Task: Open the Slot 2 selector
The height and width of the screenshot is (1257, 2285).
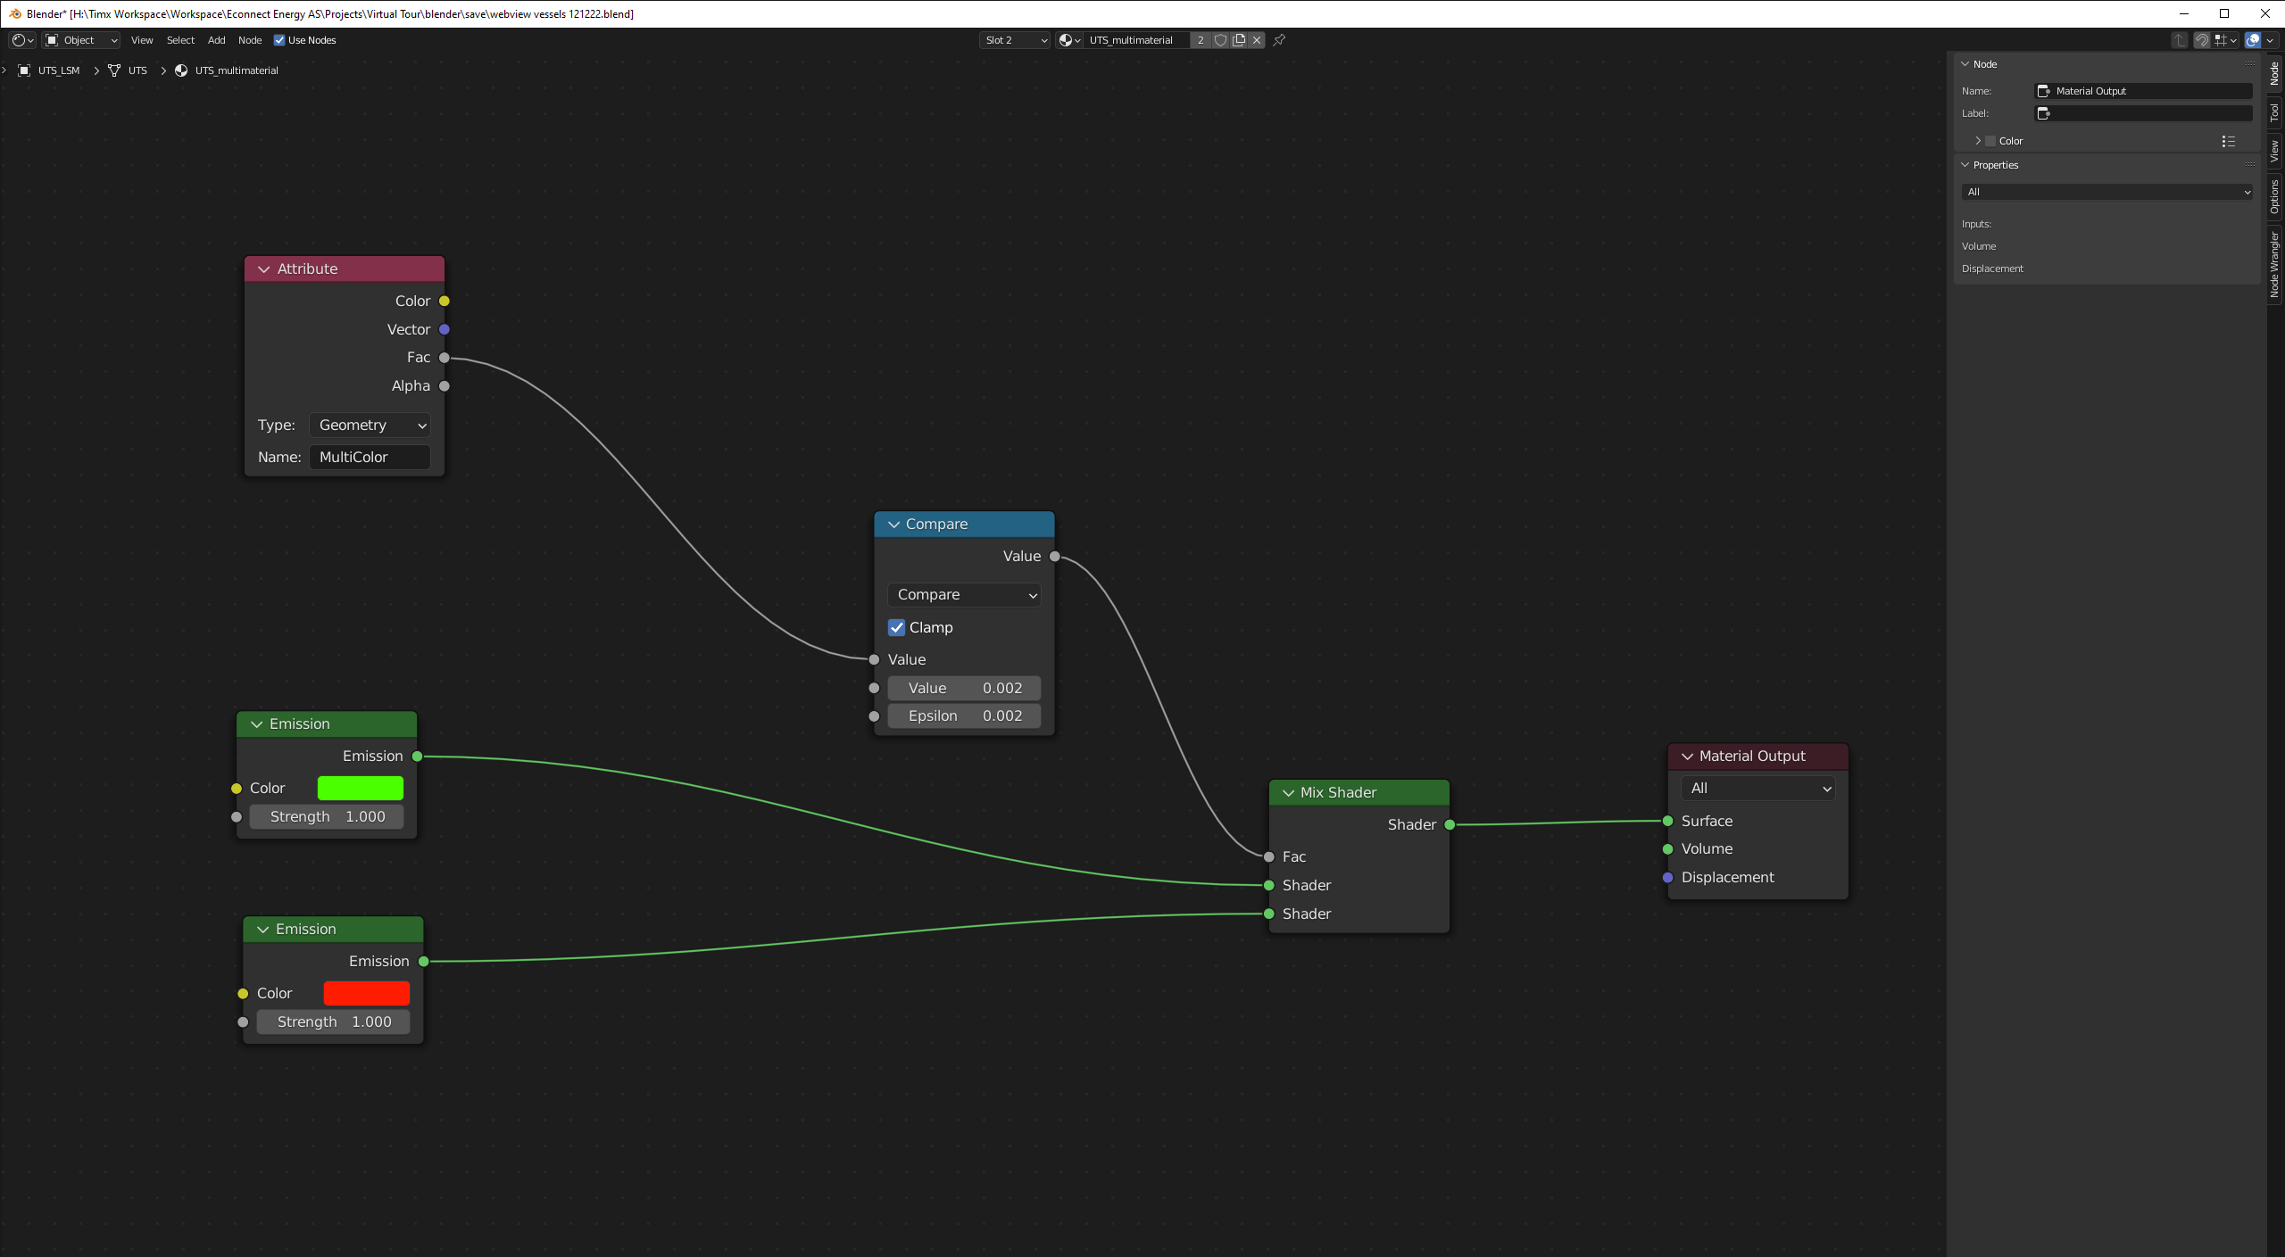Action: [1013, 40]
